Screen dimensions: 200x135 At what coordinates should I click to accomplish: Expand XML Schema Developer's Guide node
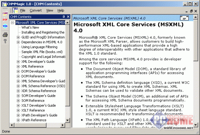18,81
